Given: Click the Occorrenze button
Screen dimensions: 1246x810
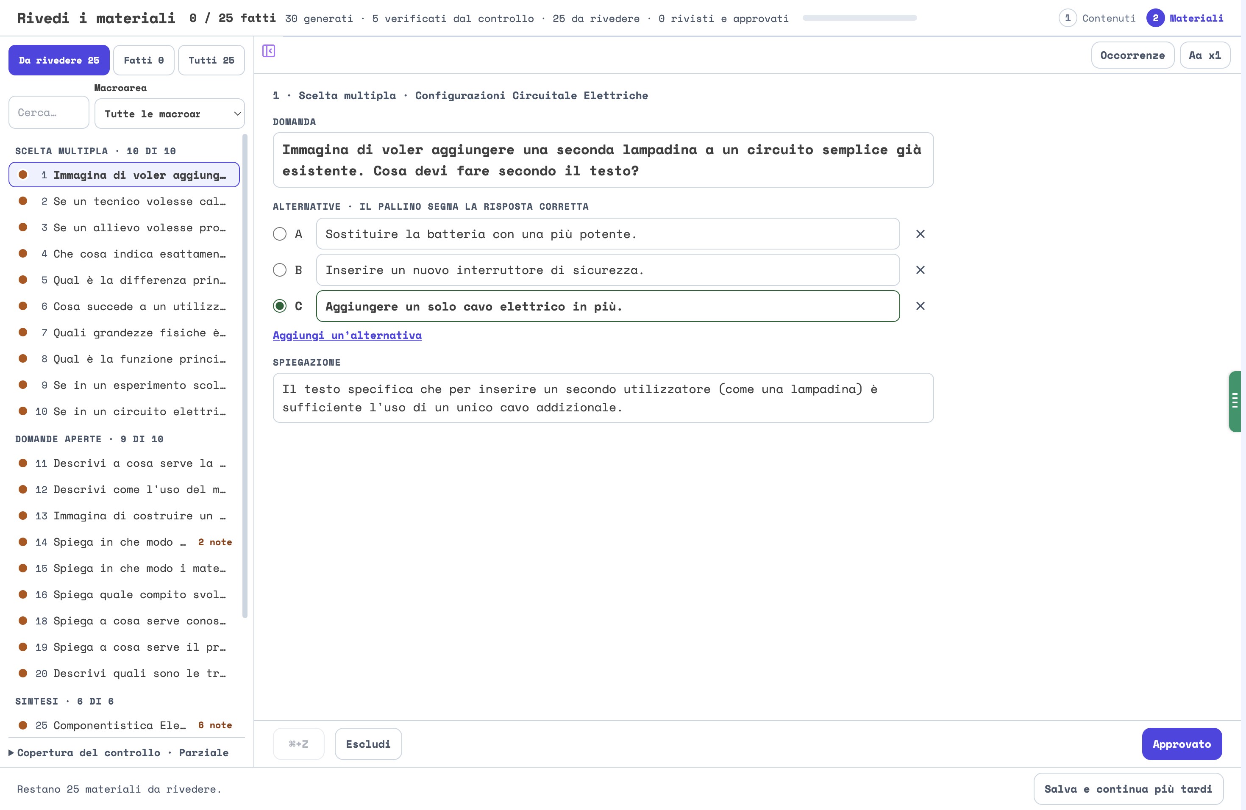Looking at the screenshot, I should pyautogui.click(x=1132, y=55).
